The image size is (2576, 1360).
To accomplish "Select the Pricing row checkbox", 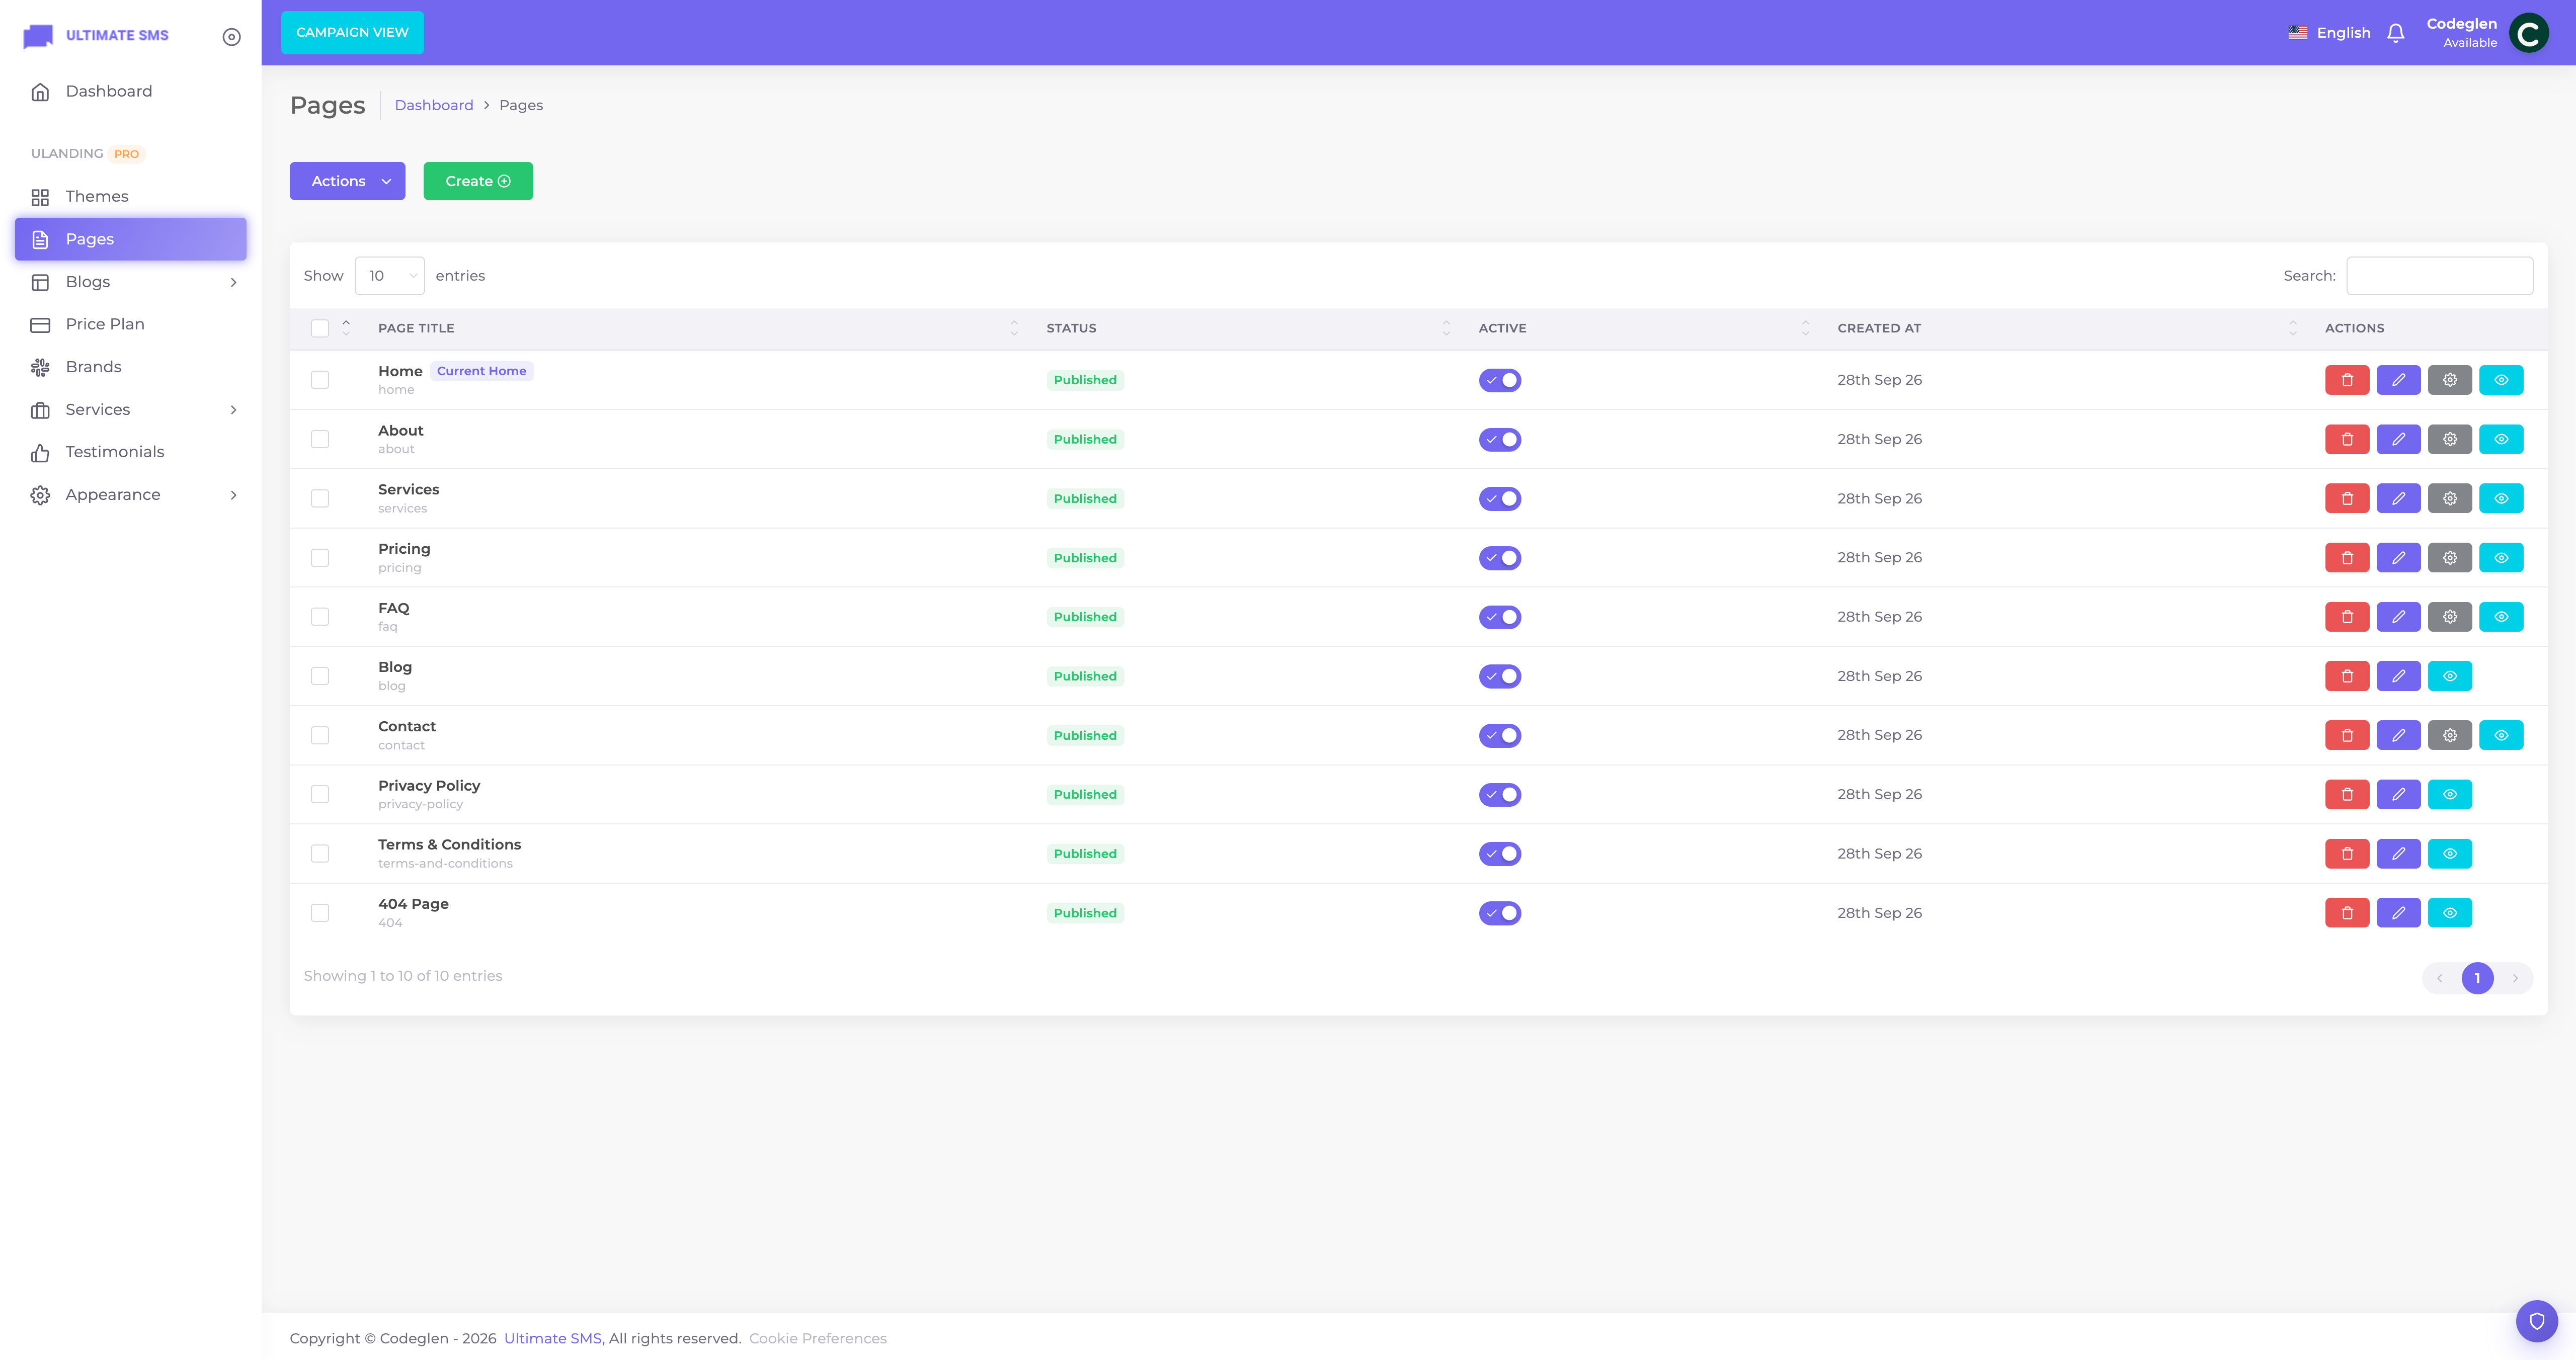I will pyautogui.click(x=320, y=557).
